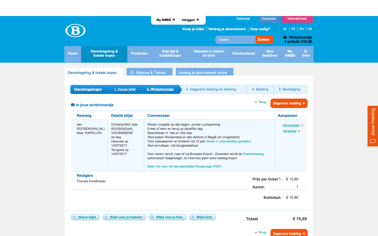Click bottom Gegevens betaling button

tap(289, 233)
